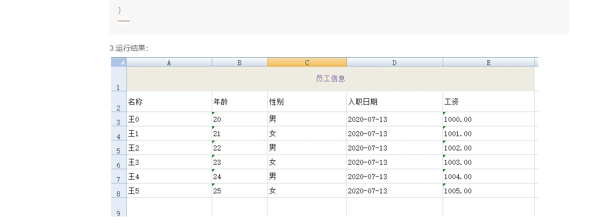Select row 9 header

[x=119, y=208]
